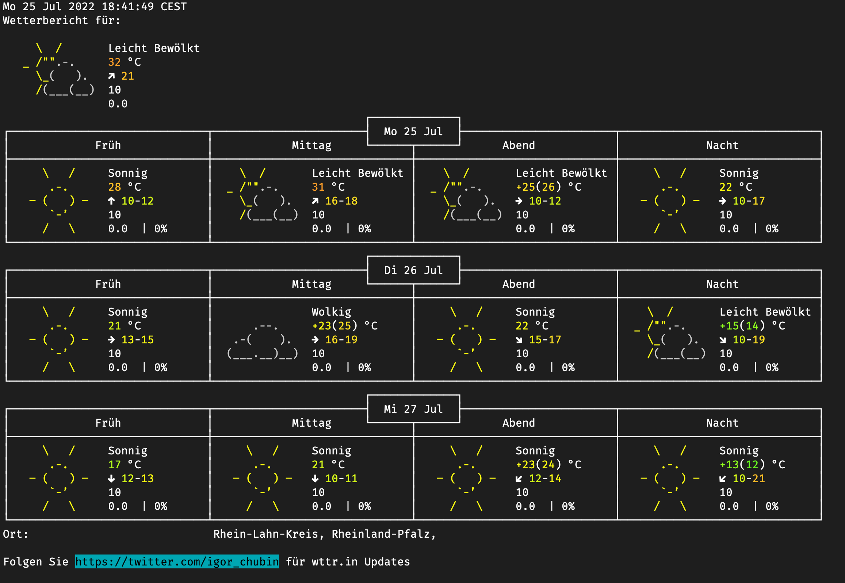Image resolution: width=845 pixels, height=583 pixels.
Task: Open the twitter.com/igor_chubin link
Action: pyautogui.click(x=177, y=561)
